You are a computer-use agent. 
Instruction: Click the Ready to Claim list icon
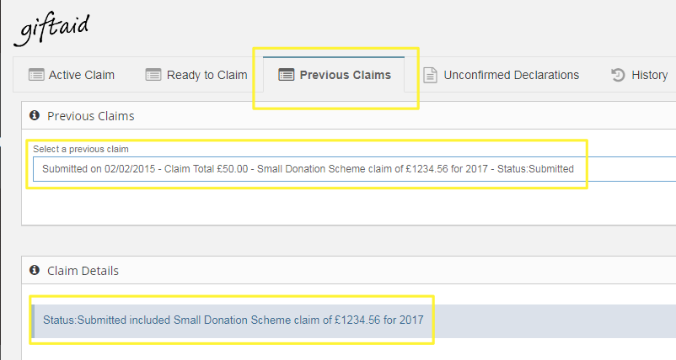pos(153,75)
